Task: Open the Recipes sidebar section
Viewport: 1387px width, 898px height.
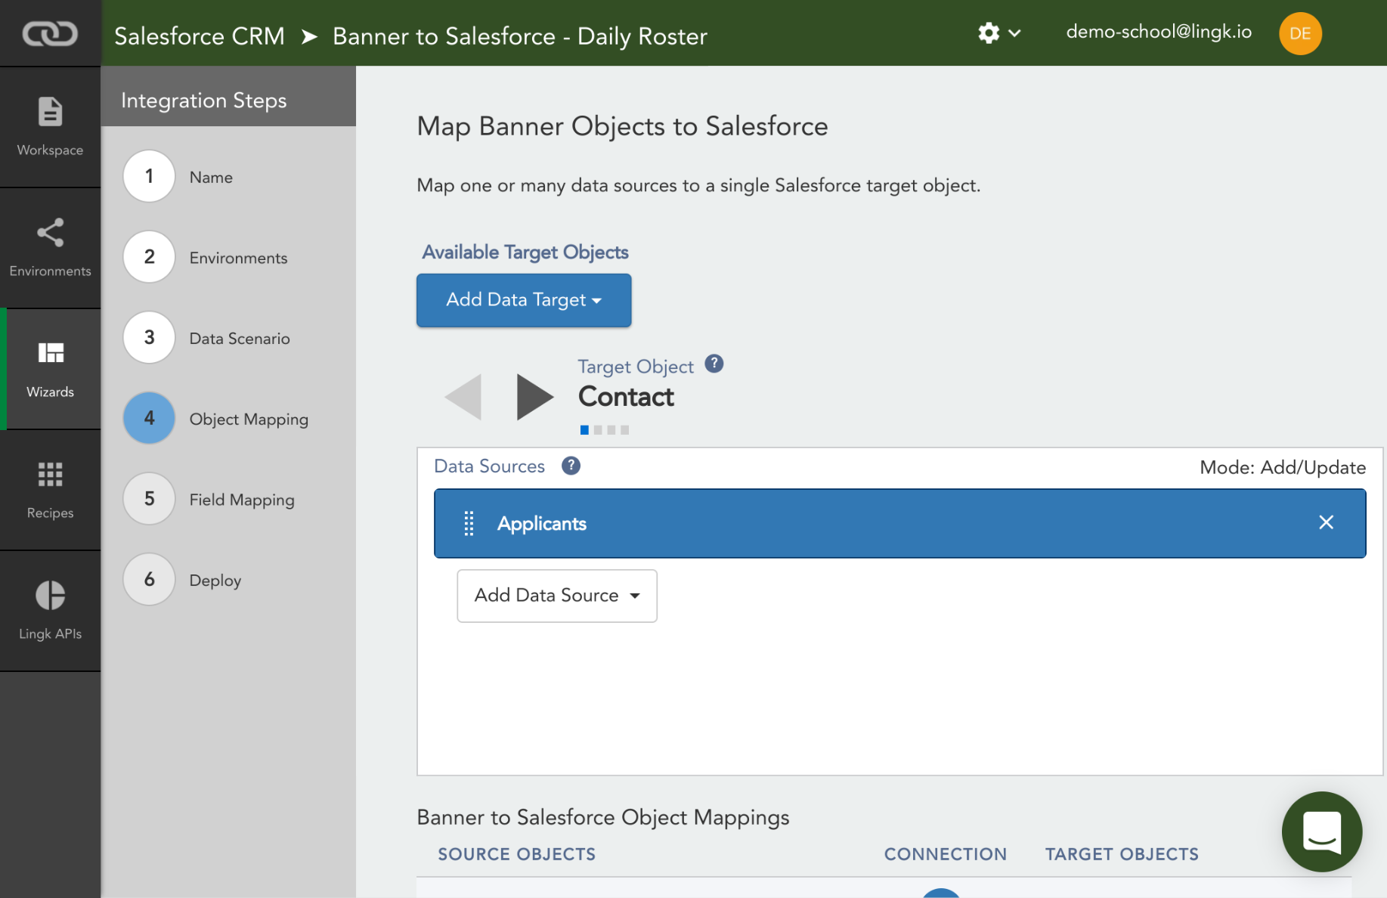Action: [x=50, y=490]
